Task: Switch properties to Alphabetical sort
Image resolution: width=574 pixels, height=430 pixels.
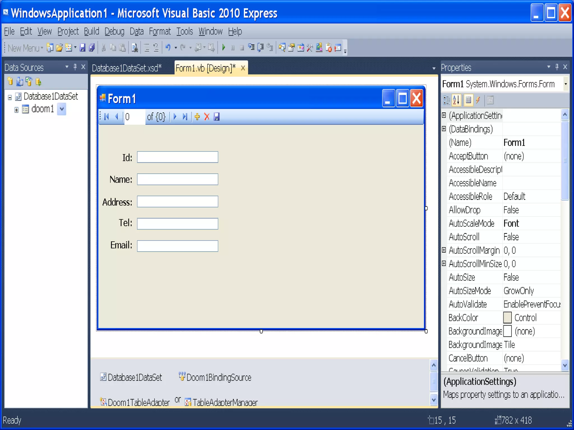Action: pos(456,100)
